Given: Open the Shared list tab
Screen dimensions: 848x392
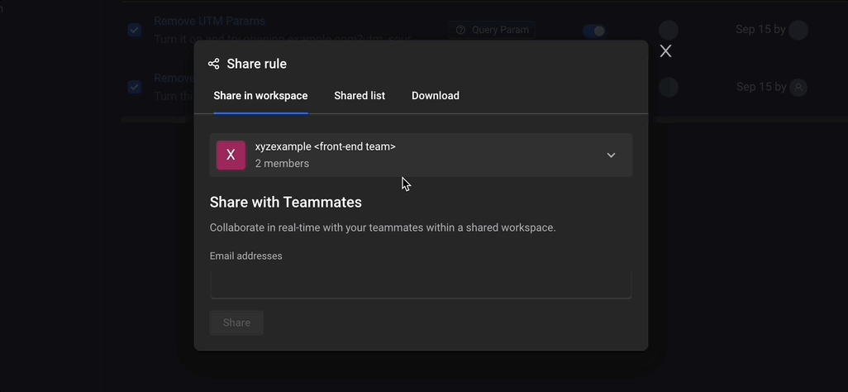Looking at the screenshot, I should click(x=360, y=96).
